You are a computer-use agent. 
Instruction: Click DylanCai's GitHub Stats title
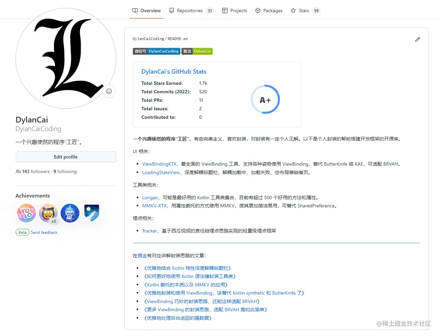[174, 72]
